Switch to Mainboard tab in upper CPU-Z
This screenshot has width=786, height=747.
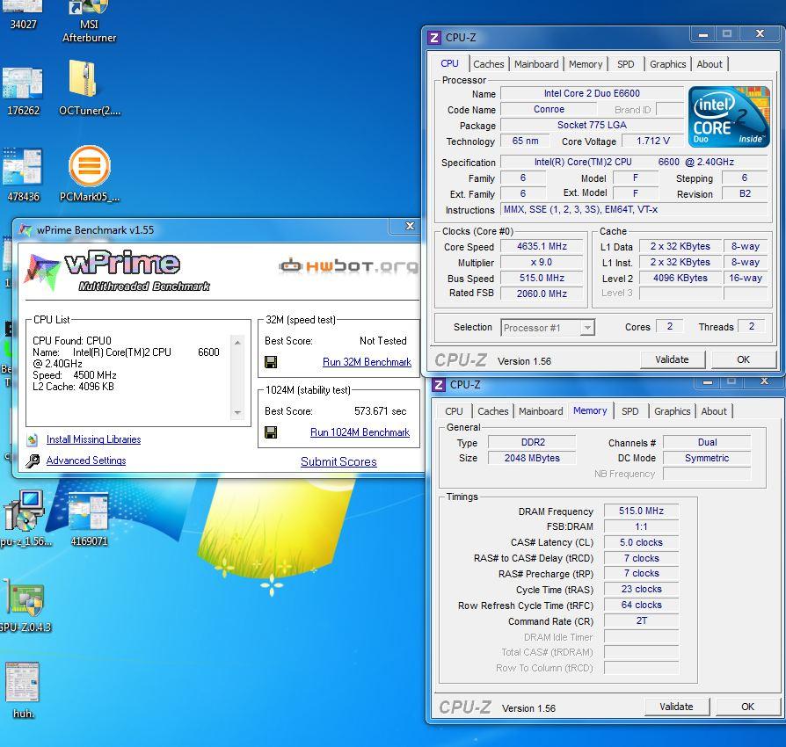(x=536, y=64)
